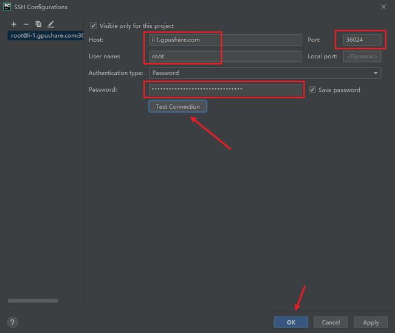Click the "Local port:" label text
The width and height of the screenshot is (395, 333).
pyautogui.click(x=322, y=57)
